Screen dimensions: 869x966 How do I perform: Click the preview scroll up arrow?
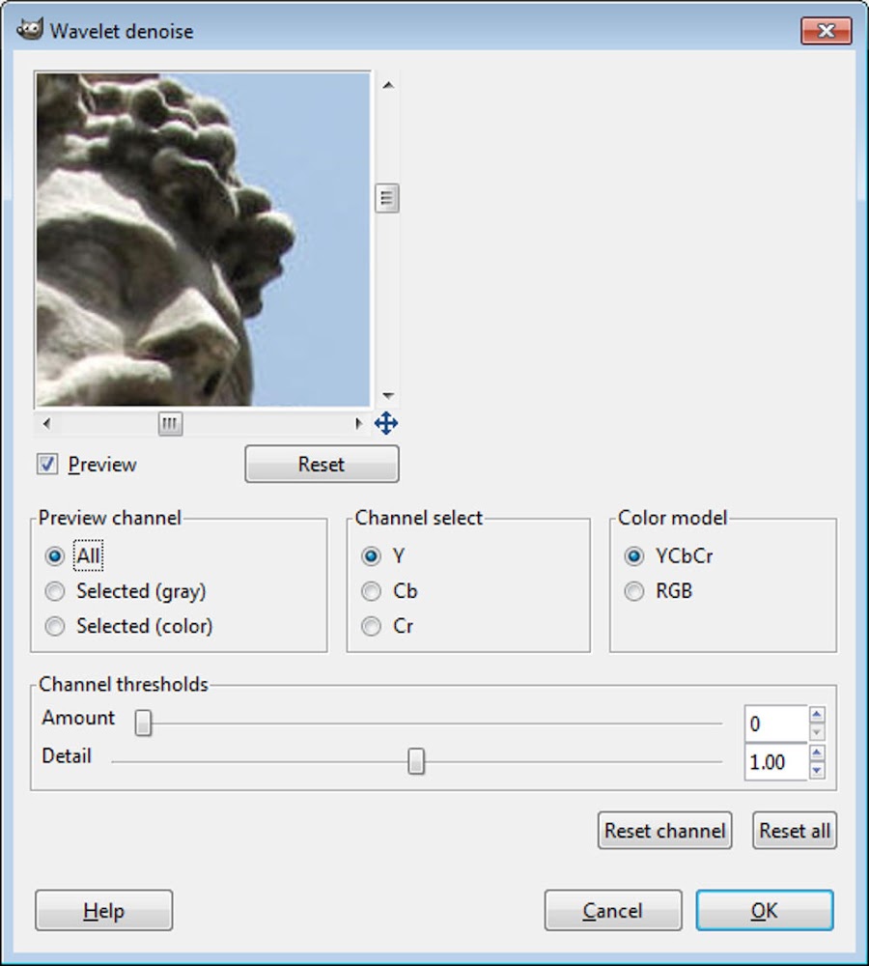[388, 85]
